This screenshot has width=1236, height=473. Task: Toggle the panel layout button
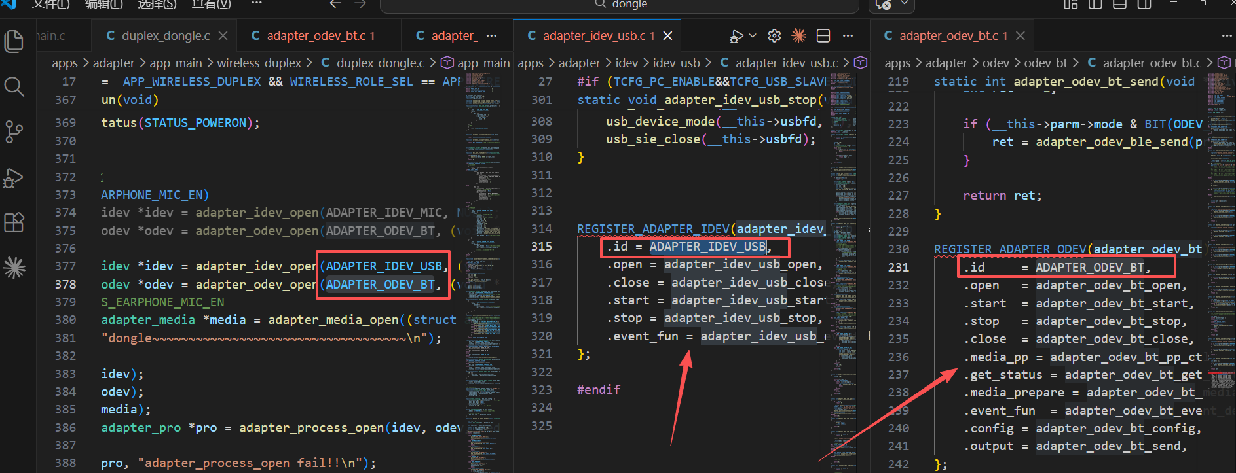(1119, 5)
